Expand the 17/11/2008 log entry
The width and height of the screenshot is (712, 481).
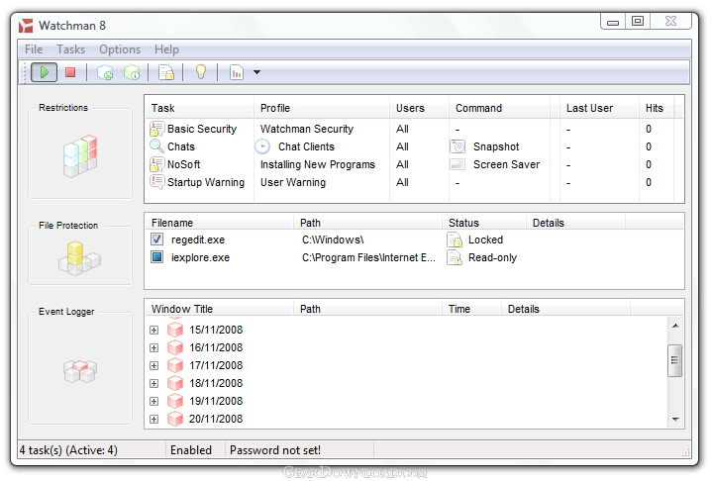[153, 366]
